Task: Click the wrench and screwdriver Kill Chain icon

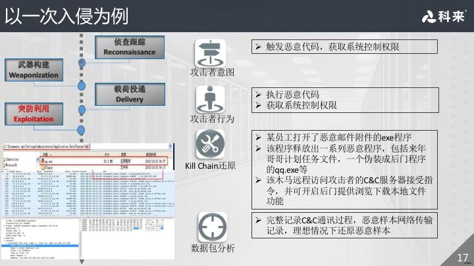Action: coord(210,144)
